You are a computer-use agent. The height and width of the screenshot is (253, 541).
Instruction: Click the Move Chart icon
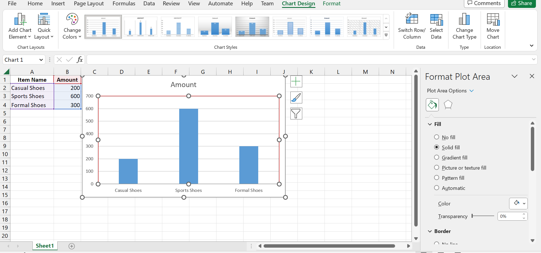pyautogui.click(x=493, y=20)
